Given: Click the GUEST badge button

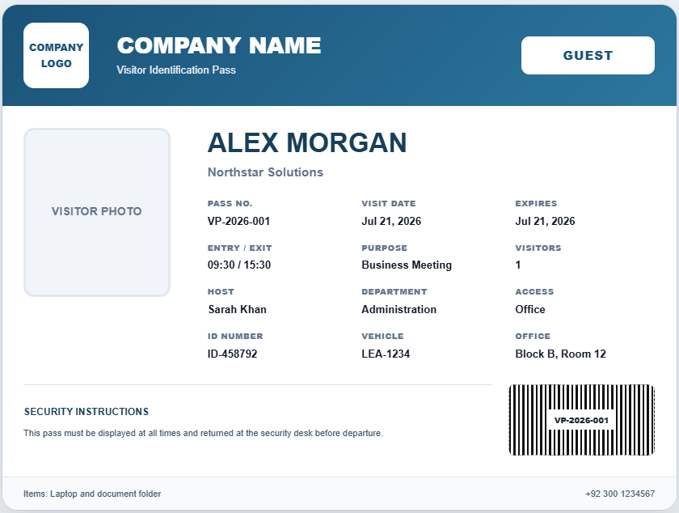Looking at the screenshot, I should click(x=588, y=56).
